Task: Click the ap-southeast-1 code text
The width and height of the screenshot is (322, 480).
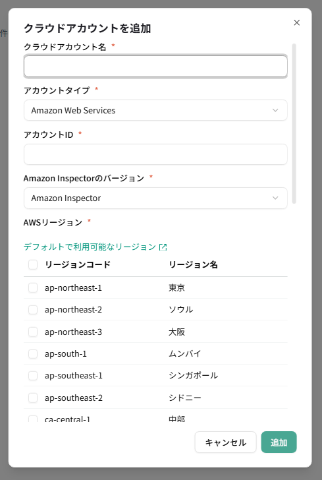Action: [73, 376]
